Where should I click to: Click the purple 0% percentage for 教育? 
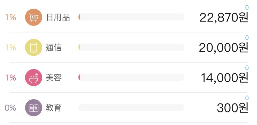click(x=10, y=108)
